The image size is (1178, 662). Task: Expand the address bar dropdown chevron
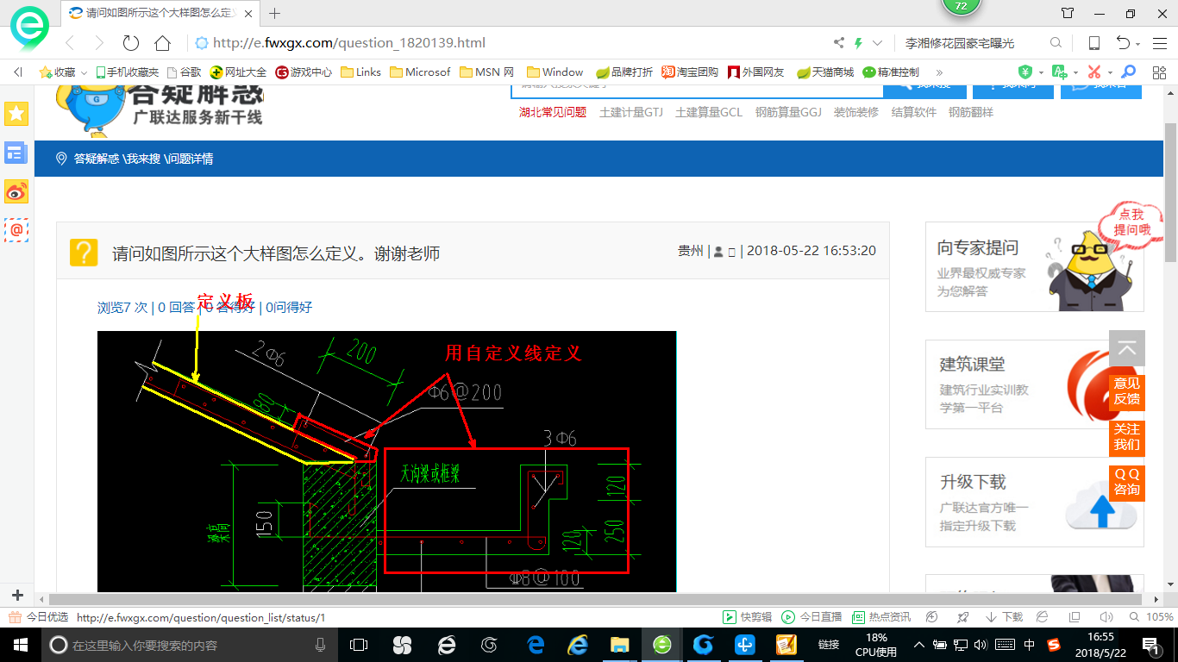(878, 43)
